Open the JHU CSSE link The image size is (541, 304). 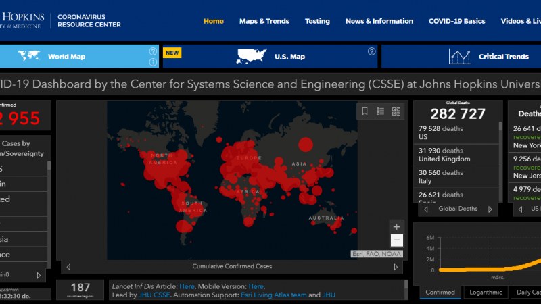click(x=154, y=295)
